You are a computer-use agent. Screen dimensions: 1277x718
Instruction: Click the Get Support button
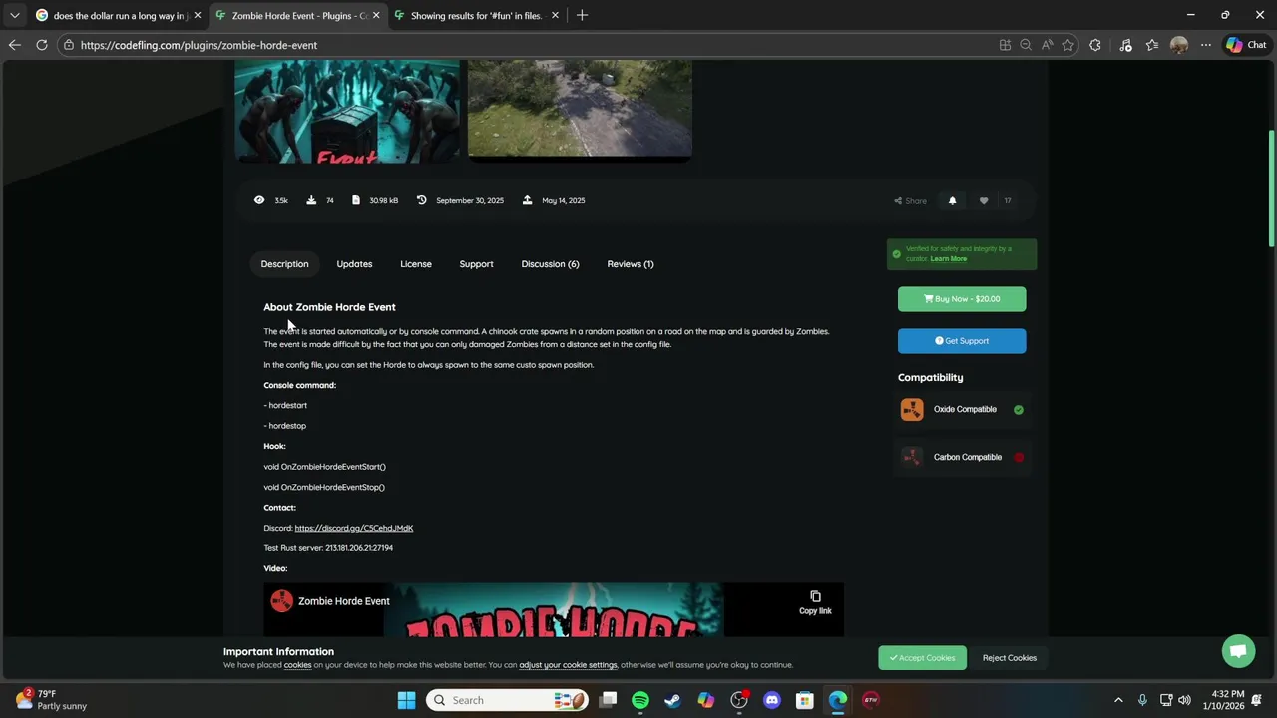pos(962,341)
